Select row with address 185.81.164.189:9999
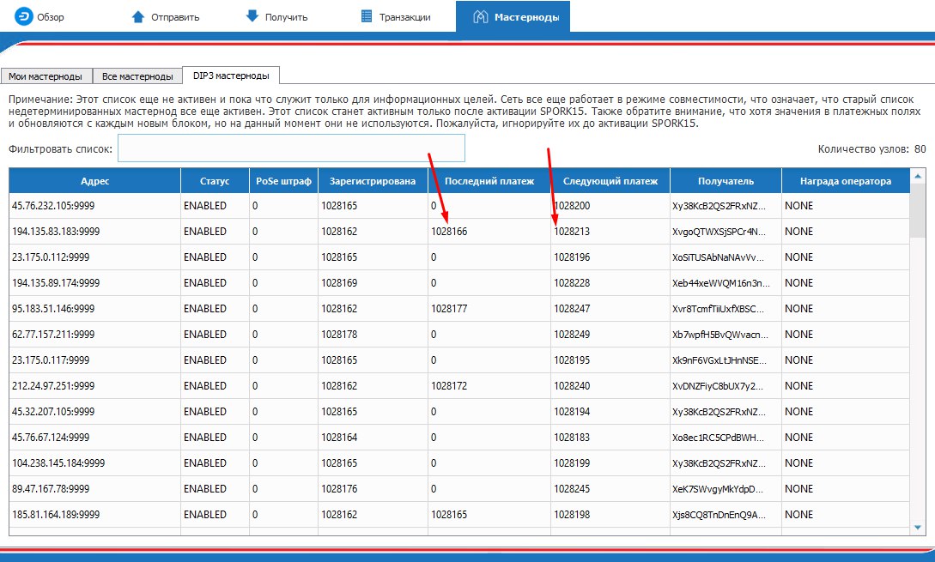The height and width of the screenshot is (562, 935). click(459, 514)
